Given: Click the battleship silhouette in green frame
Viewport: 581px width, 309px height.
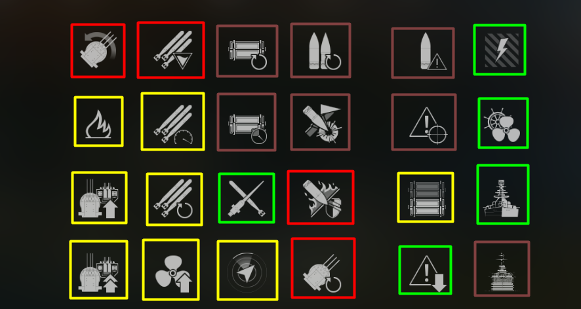Looking at the screenshot, I should pyautogui.click(x=503, y=194).
